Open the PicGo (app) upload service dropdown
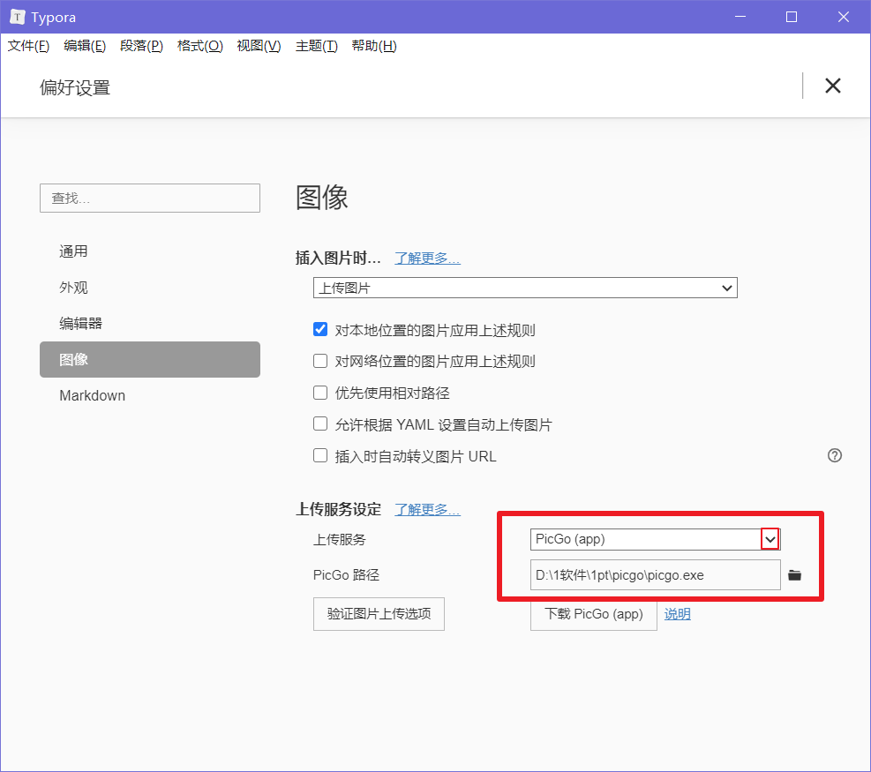 coord(656,539)
